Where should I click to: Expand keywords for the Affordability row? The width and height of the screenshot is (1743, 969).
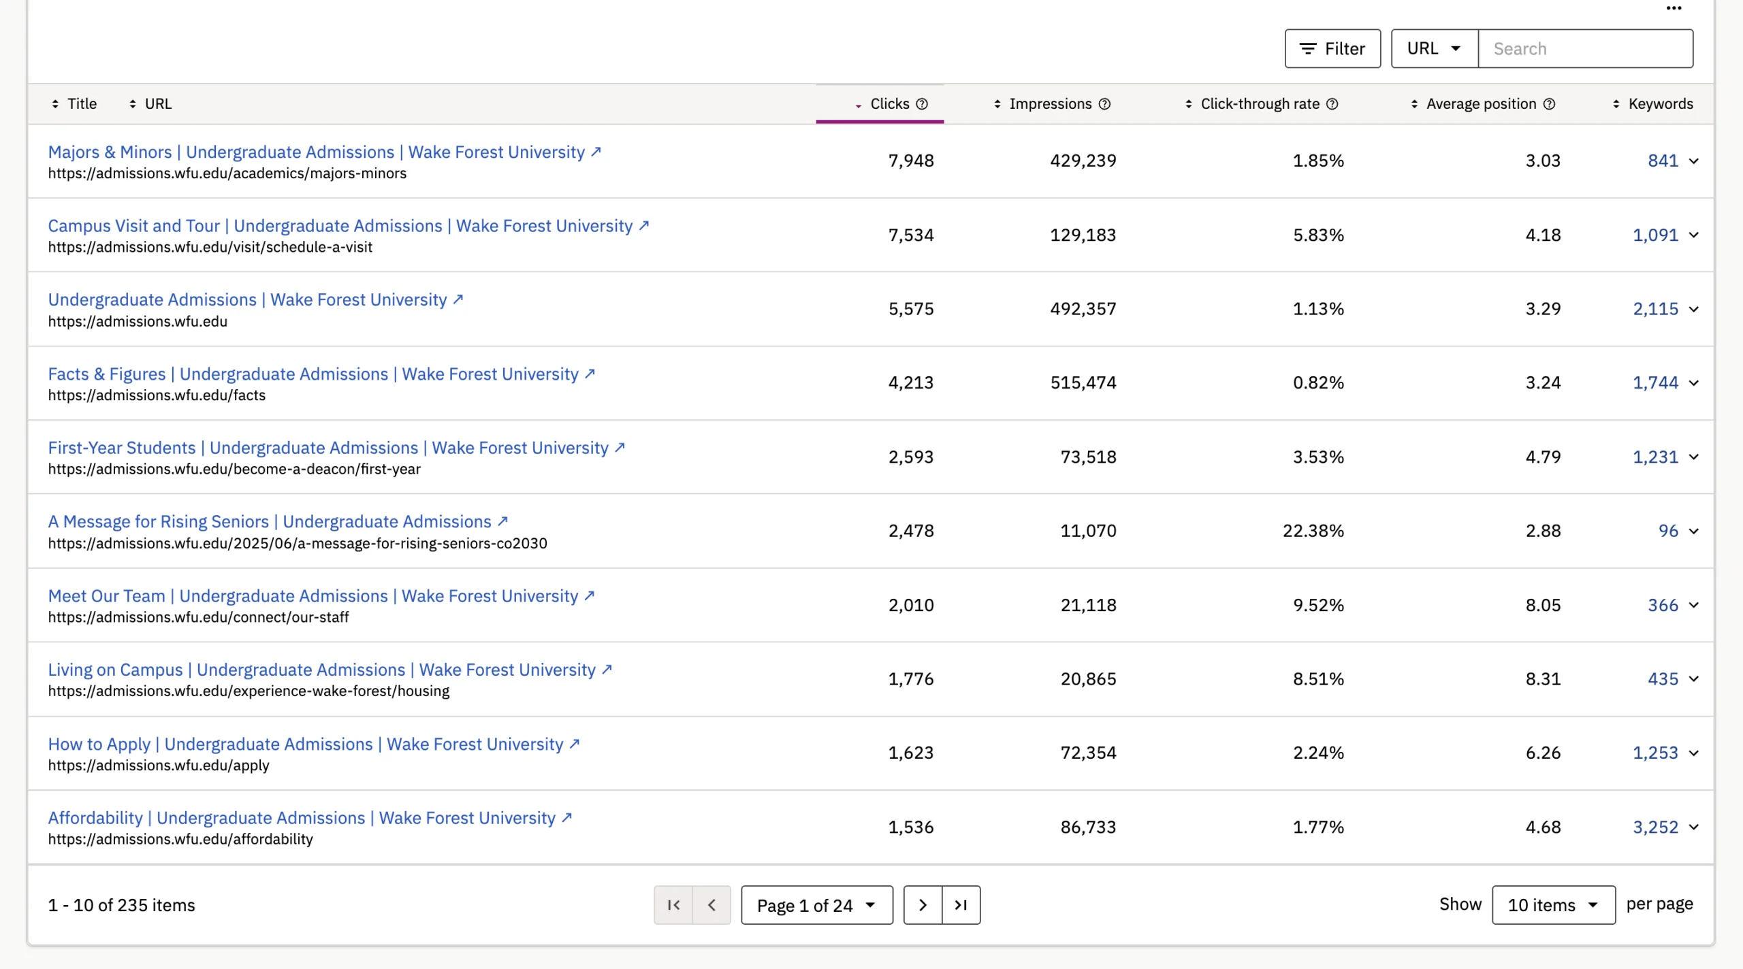tap(1694, 827)
